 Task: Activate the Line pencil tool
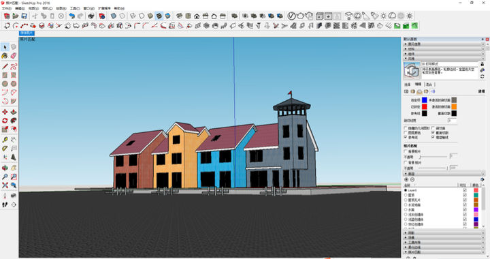tap(5, 66)
